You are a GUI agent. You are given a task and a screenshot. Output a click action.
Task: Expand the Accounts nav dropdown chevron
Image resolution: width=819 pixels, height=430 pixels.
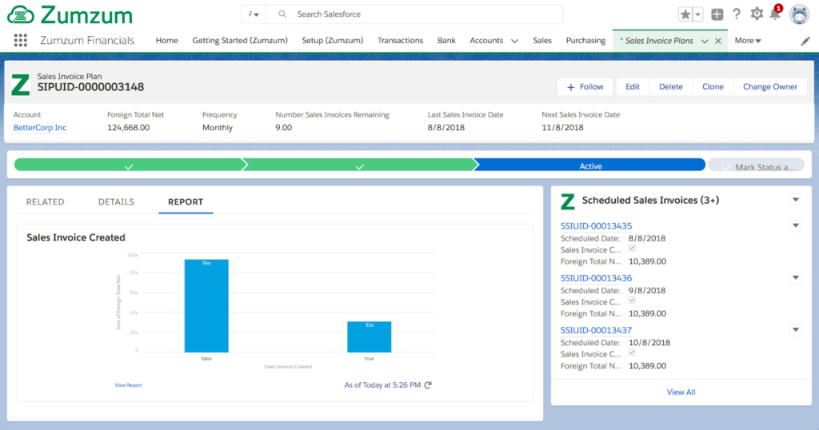coord(514,41)
